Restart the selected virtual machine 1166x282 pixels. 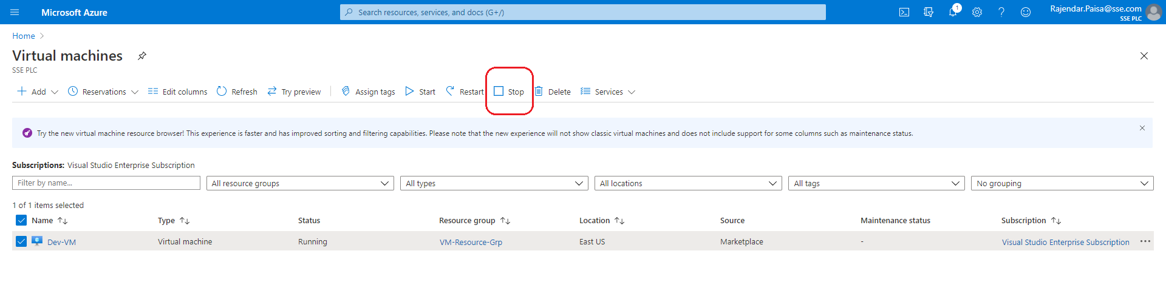(465, 92)
